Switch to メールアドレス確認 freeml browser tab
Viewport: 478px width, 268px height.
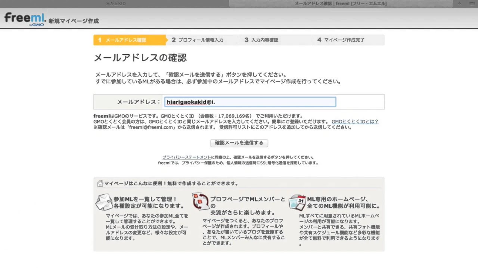click(341, 4)
